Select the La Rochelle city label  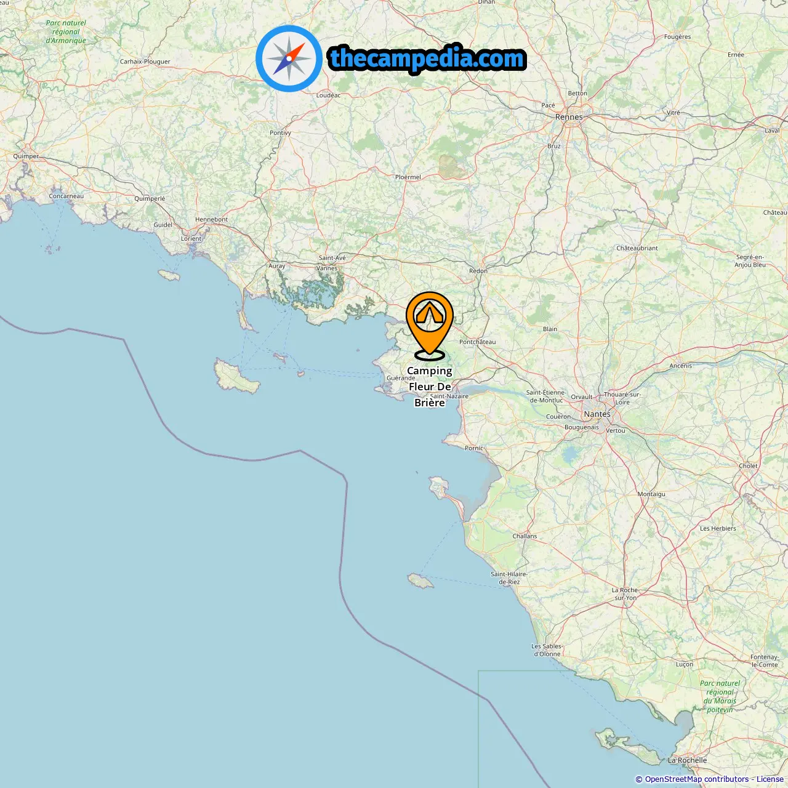click(687, 760)
